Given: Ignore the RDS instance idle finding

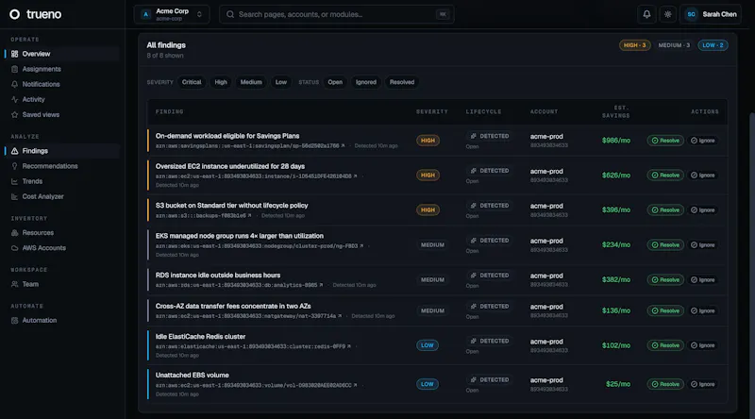Looking at the screenshot, I should point(703,280).
